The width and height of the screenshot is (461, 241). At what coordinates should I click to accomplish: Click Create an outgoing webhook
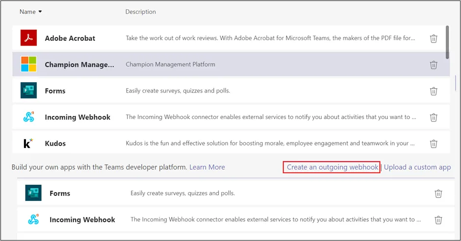[332, 167]
